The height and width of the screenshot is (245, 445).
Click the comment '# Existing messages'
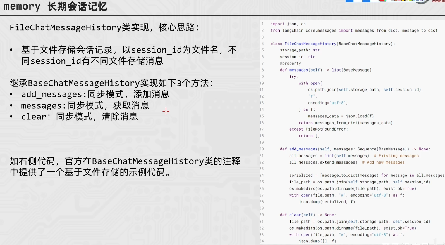pyautogui.click(x=396, y=156)
